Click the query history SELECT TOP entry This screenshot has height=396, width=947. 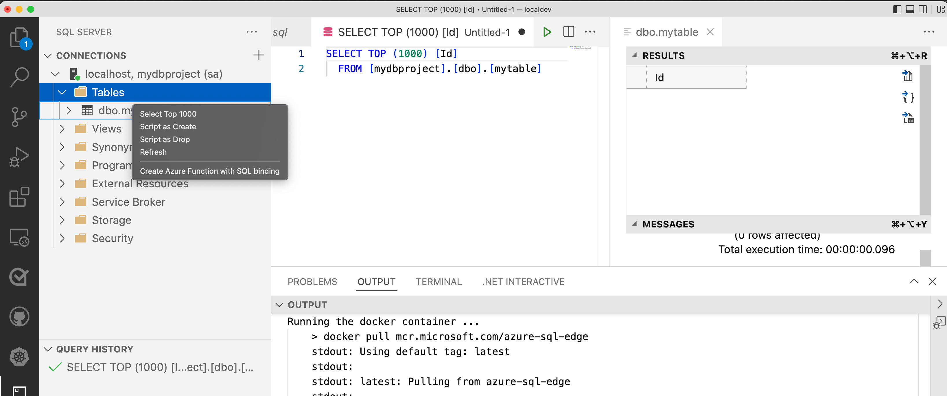click(x=152, y=367)
